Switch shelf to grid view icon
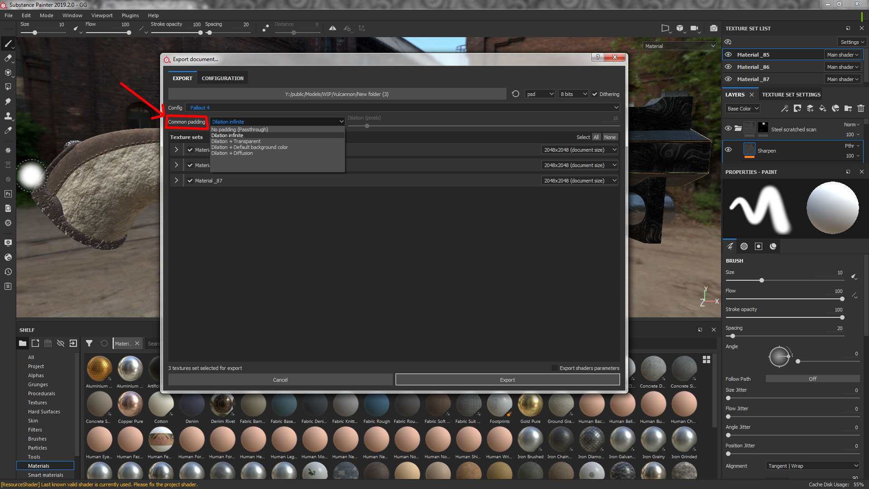This screenshot has height=489, width=869. point(707,360)
